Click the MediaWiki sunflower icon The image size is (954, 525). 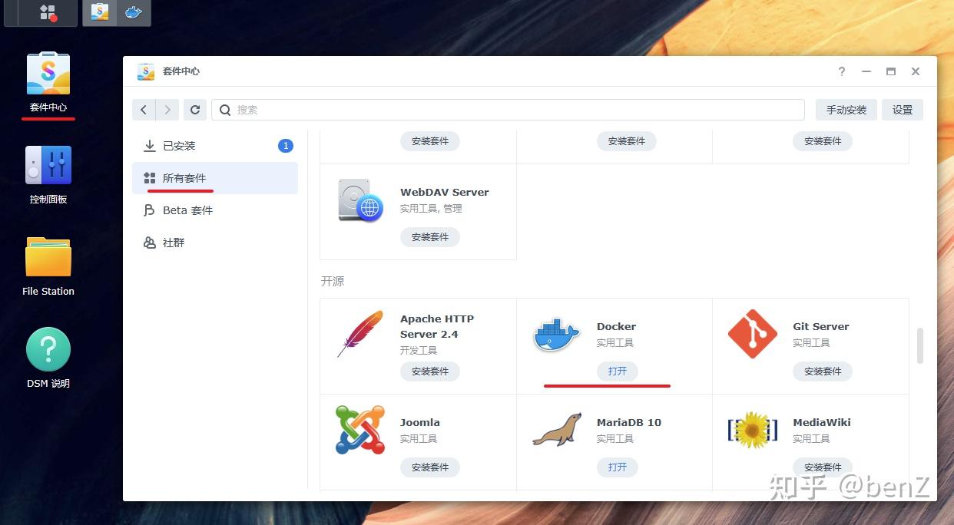[x=752, y=429]
